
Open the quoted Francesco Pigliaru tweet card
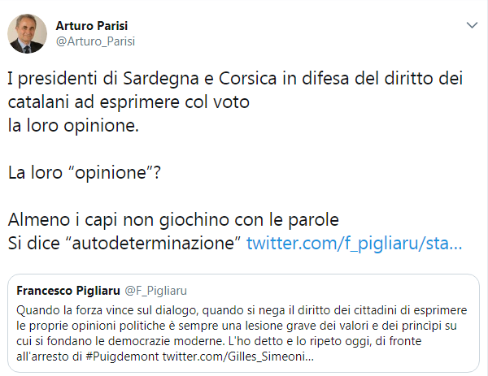[x=243, y=323]
